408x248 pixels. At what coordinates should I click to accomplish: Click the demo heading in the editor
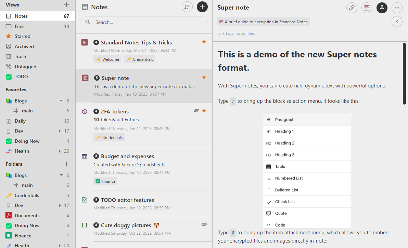click(x=297, y=61)
